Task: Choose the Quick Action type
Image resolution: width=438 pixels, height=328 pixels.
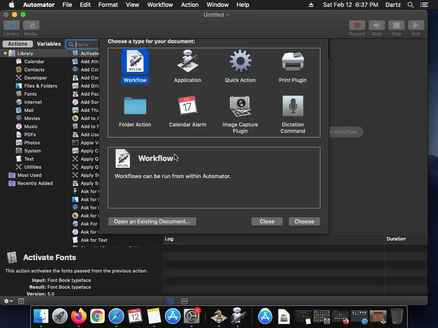Action: click(x=240, y=66)
